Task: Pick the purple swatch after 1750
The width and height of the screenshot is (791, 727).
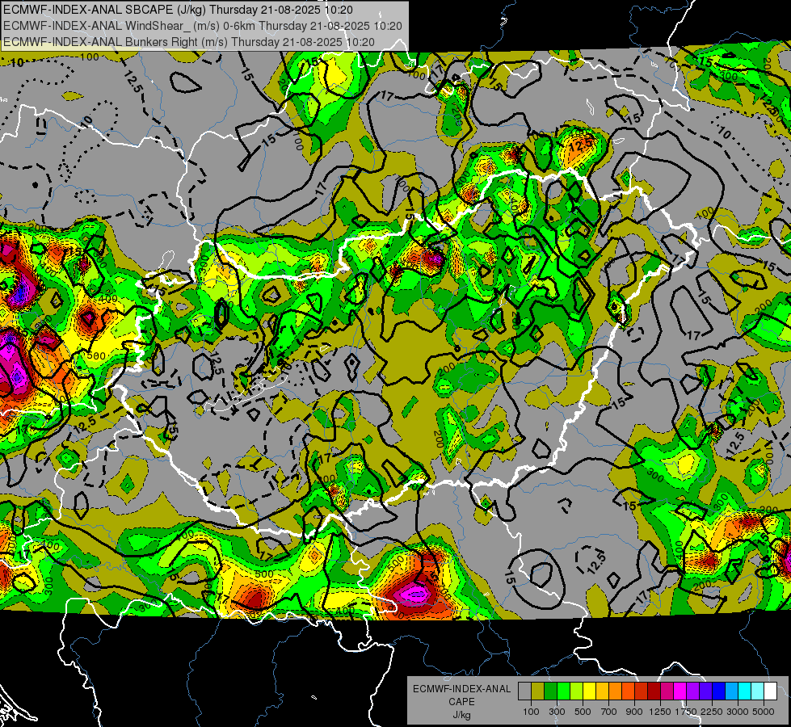Action: [692, 691]
